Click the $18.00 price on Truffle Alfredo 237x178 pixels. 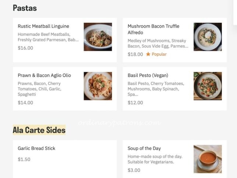tap(135, 54)
